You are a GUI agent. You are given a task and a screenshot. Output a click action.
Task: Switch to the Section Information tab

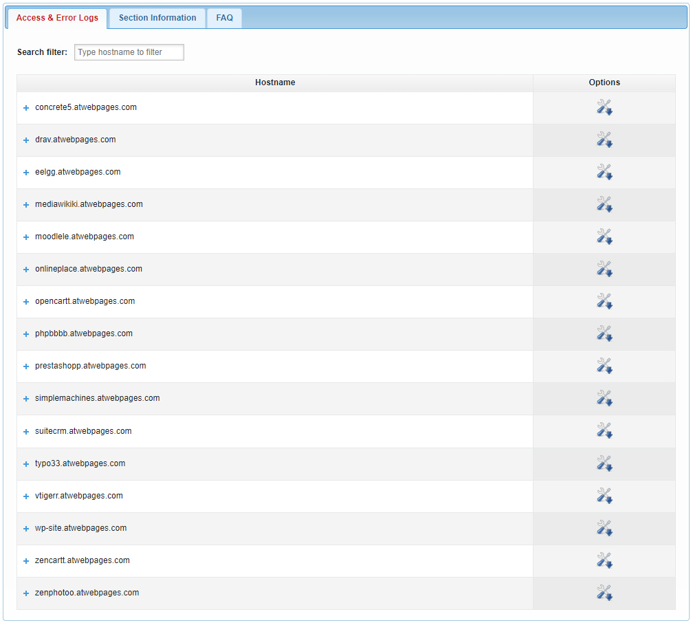pyautogui.click(x=156, y=19)
